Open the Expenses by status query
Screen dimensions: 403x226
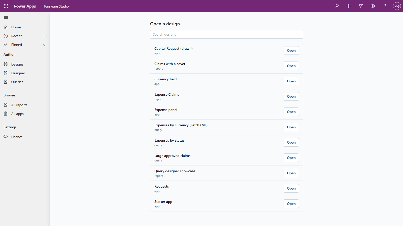291,142
